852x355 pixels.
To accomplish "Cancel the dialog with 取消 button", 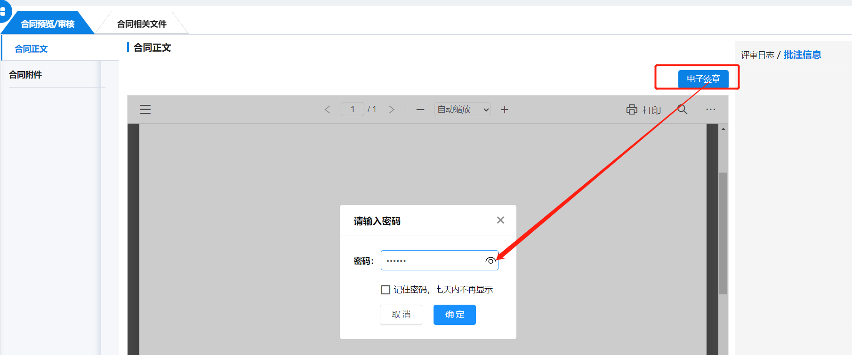I will [401, 315].
